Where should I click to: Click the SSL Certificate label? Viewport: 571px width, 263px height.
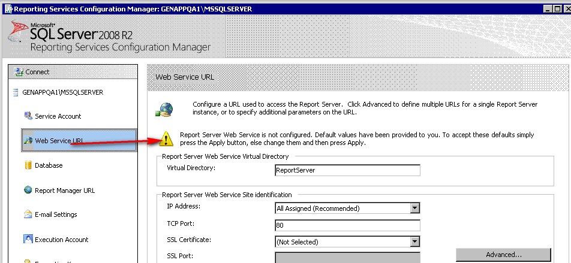pyautogui.click(x=189, y=240)
